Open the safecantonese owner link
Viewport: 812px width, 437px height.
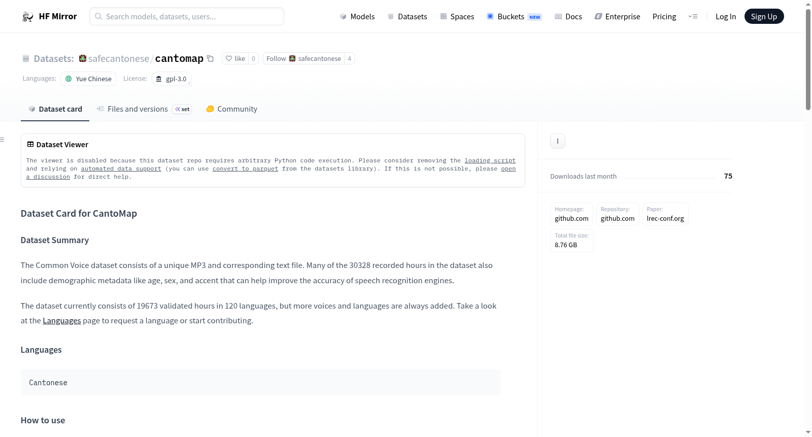coord(119,58)
